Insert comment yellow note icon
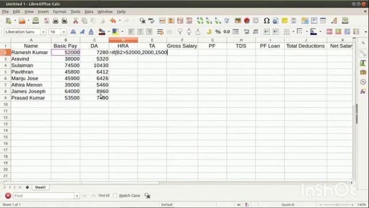The image size is (369, 208). pos(284,21)
